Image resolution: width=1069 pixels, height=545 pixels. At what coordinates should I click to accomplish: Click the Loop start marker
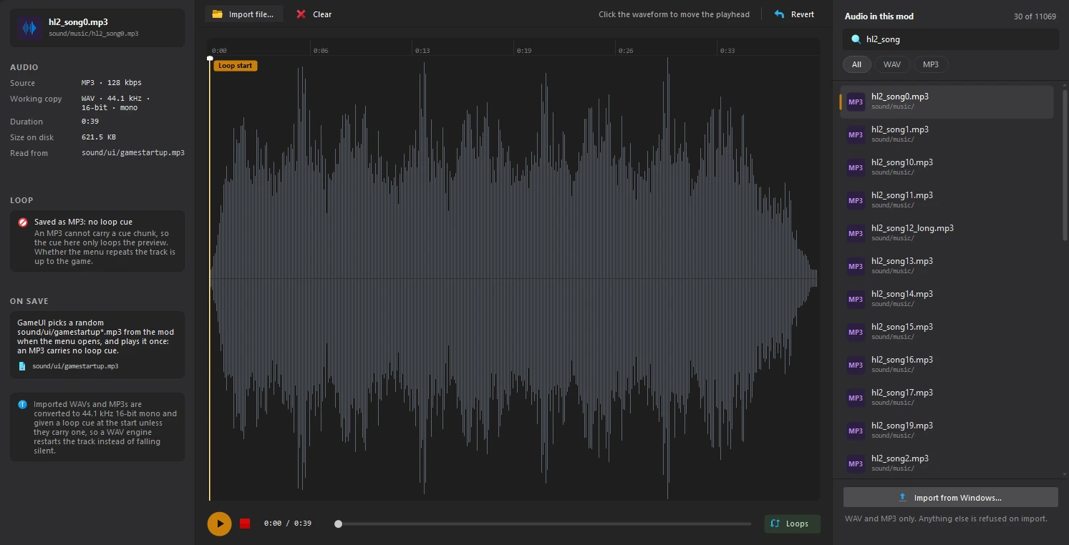tap(236, 66)
